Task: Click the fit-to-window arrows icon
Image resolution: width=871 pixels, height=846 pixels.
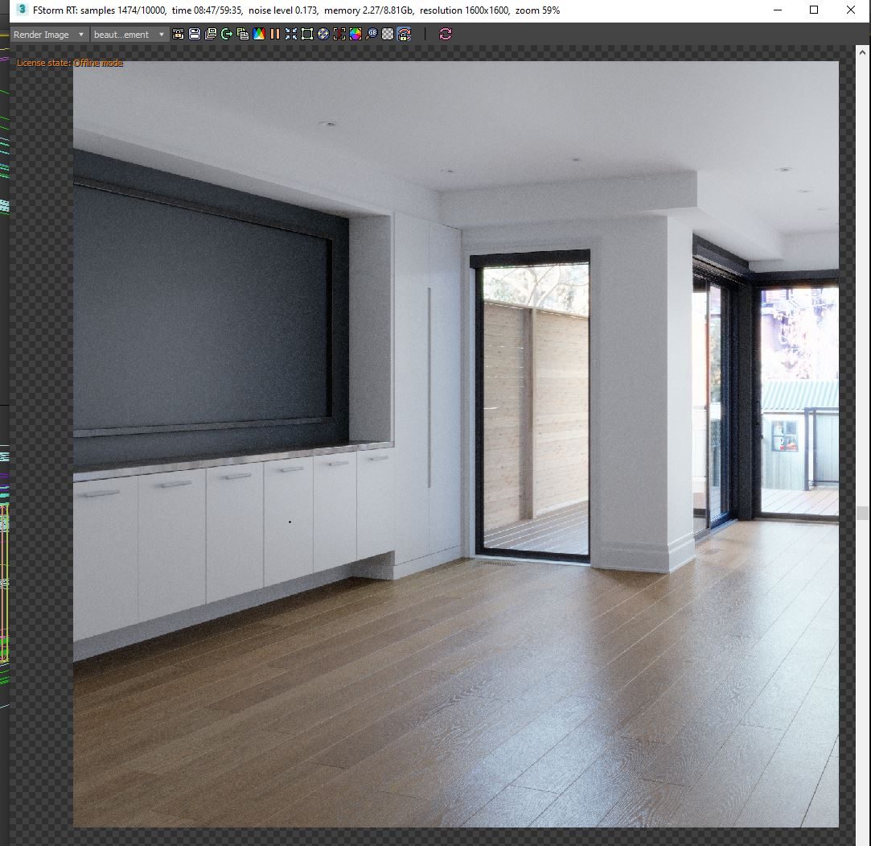Action: pos(291,35)
